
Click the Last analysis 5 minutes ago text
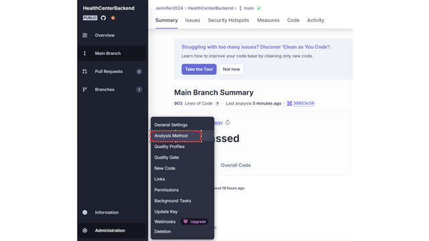253,104
